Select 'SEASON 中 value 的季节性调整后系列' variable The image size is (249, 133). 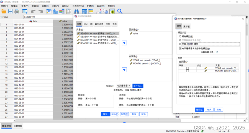(98, 37)
